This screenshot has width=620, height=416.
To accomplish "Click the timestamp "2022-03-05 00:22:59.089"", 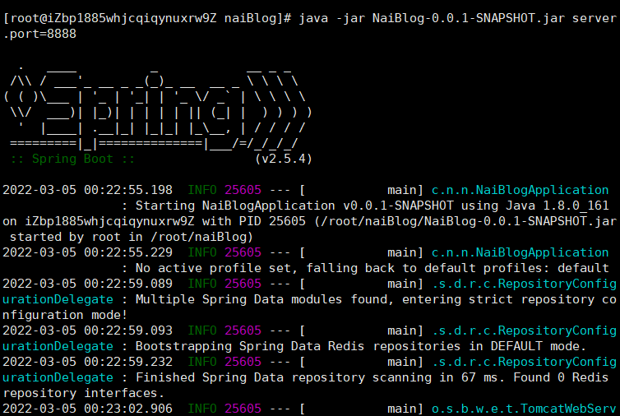I will [87, 284].
